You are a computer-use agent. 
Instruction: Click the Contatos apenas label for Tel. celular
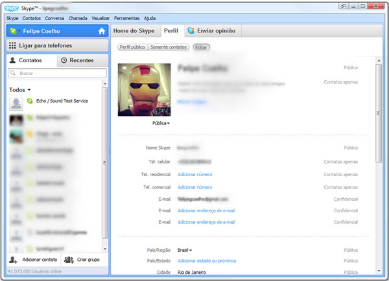(340, 162)
